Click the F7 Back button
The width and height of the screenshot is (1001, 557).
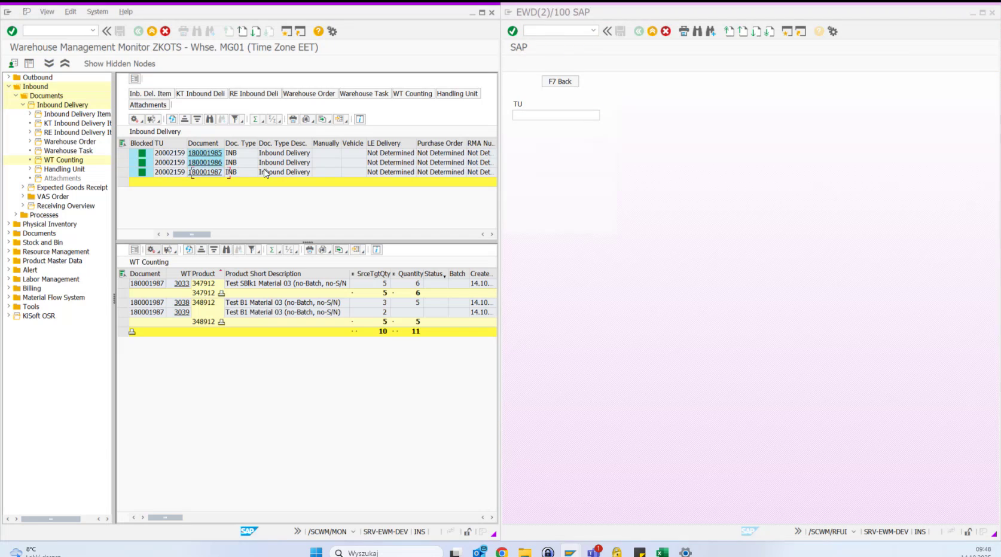560,81
